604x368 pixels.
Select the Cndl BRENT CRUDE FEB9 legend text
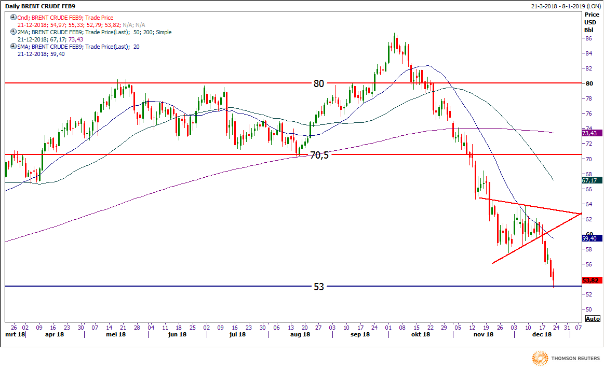65,18
